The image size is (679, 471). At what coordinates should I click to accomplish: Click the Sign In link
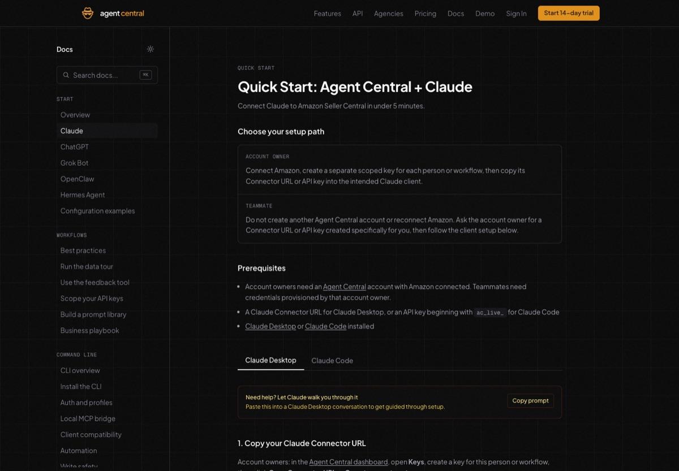[x=517, y=14]
